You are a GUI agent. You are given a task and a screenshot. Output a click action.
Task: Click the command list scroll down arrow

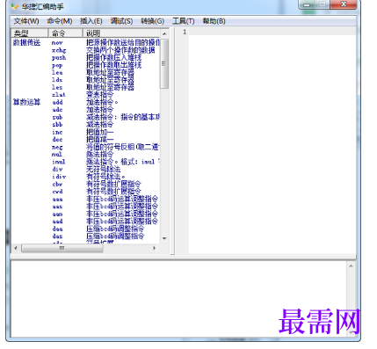click(x=164, y=238)
